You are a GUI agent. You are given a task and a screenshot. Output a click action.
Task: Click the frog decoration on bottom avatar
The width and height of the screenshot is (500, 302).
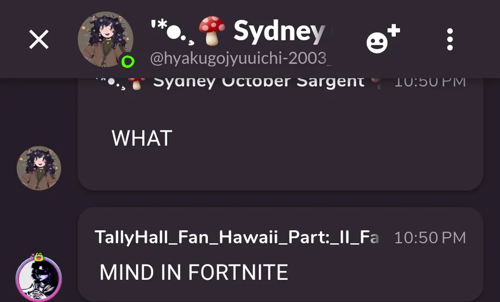38,257
